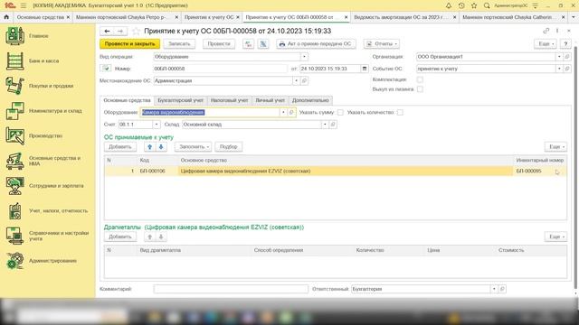Move row down in ОС table
Screen dimensions: 579x325
[x=161, y=146]
